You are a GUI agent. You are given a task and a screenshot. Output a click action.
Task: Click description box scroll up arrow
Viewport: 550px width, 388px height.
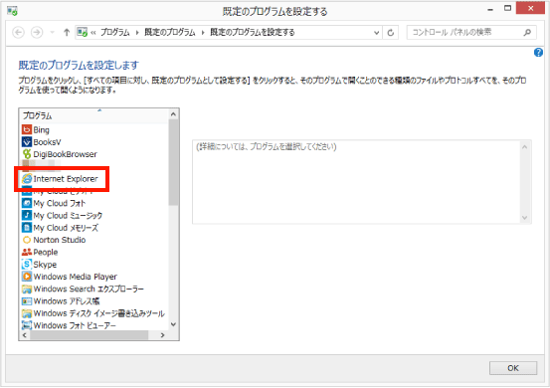[x=525, y=147]
